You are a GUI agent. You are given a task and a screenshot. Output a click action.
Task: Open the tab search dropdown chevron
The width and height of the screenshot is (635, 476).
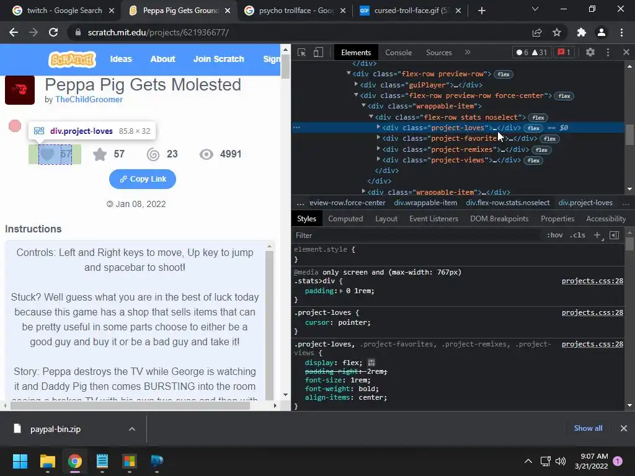(535, 9)
